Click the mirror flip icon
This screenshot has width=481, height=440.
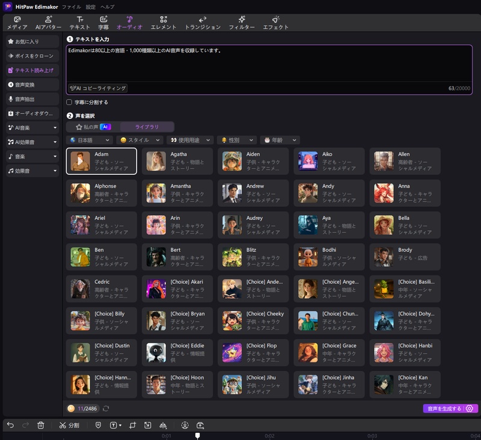(x=163, y=426)
